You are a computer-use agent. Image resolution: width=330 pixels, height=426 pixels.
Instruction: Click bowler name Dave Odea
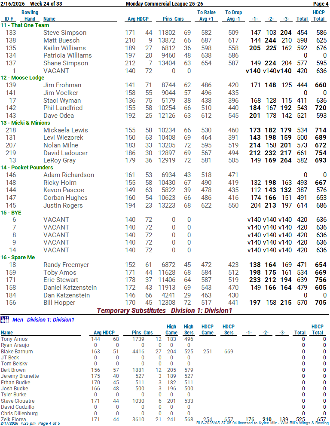(58, 116)
